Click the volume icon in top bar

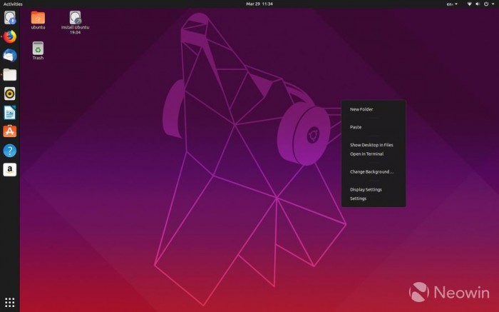click(x=478, y=4)
